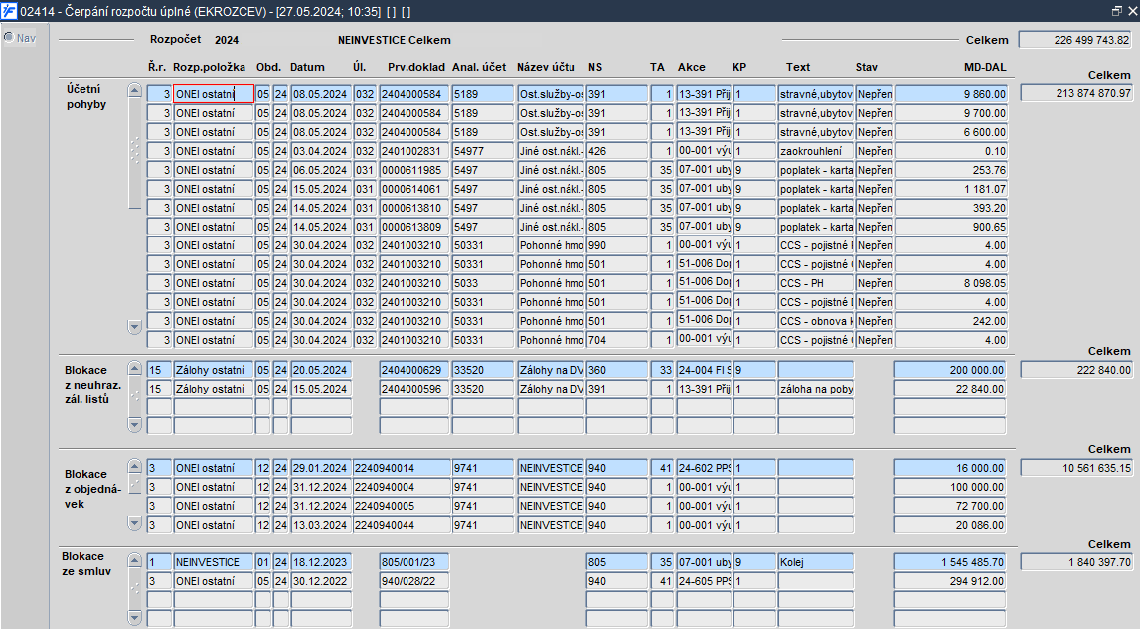
Task: Click contract number 805/001/23
Action: tap(414, 562)
